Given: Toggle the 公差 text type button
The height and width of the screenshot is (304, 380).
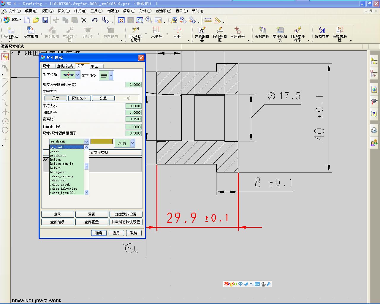Looking at the screenshot, I should 103,98.
